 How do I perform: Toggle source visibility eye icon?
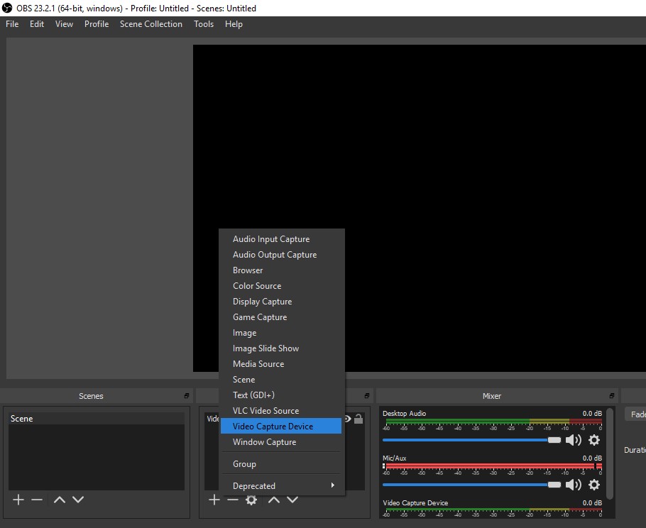348,419
